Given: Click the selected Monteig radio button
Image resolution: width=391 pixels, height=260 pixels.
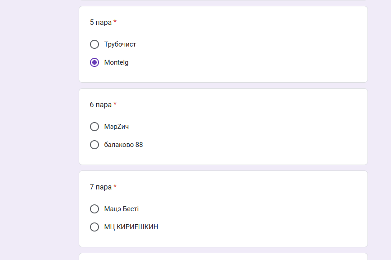Looking at the screenshot, I should 94,62.
